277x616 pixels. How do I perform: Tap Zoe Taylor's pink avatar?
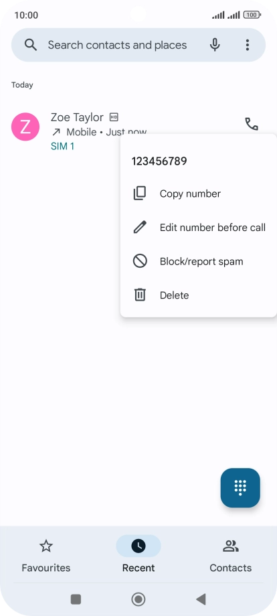coord(25,127)
